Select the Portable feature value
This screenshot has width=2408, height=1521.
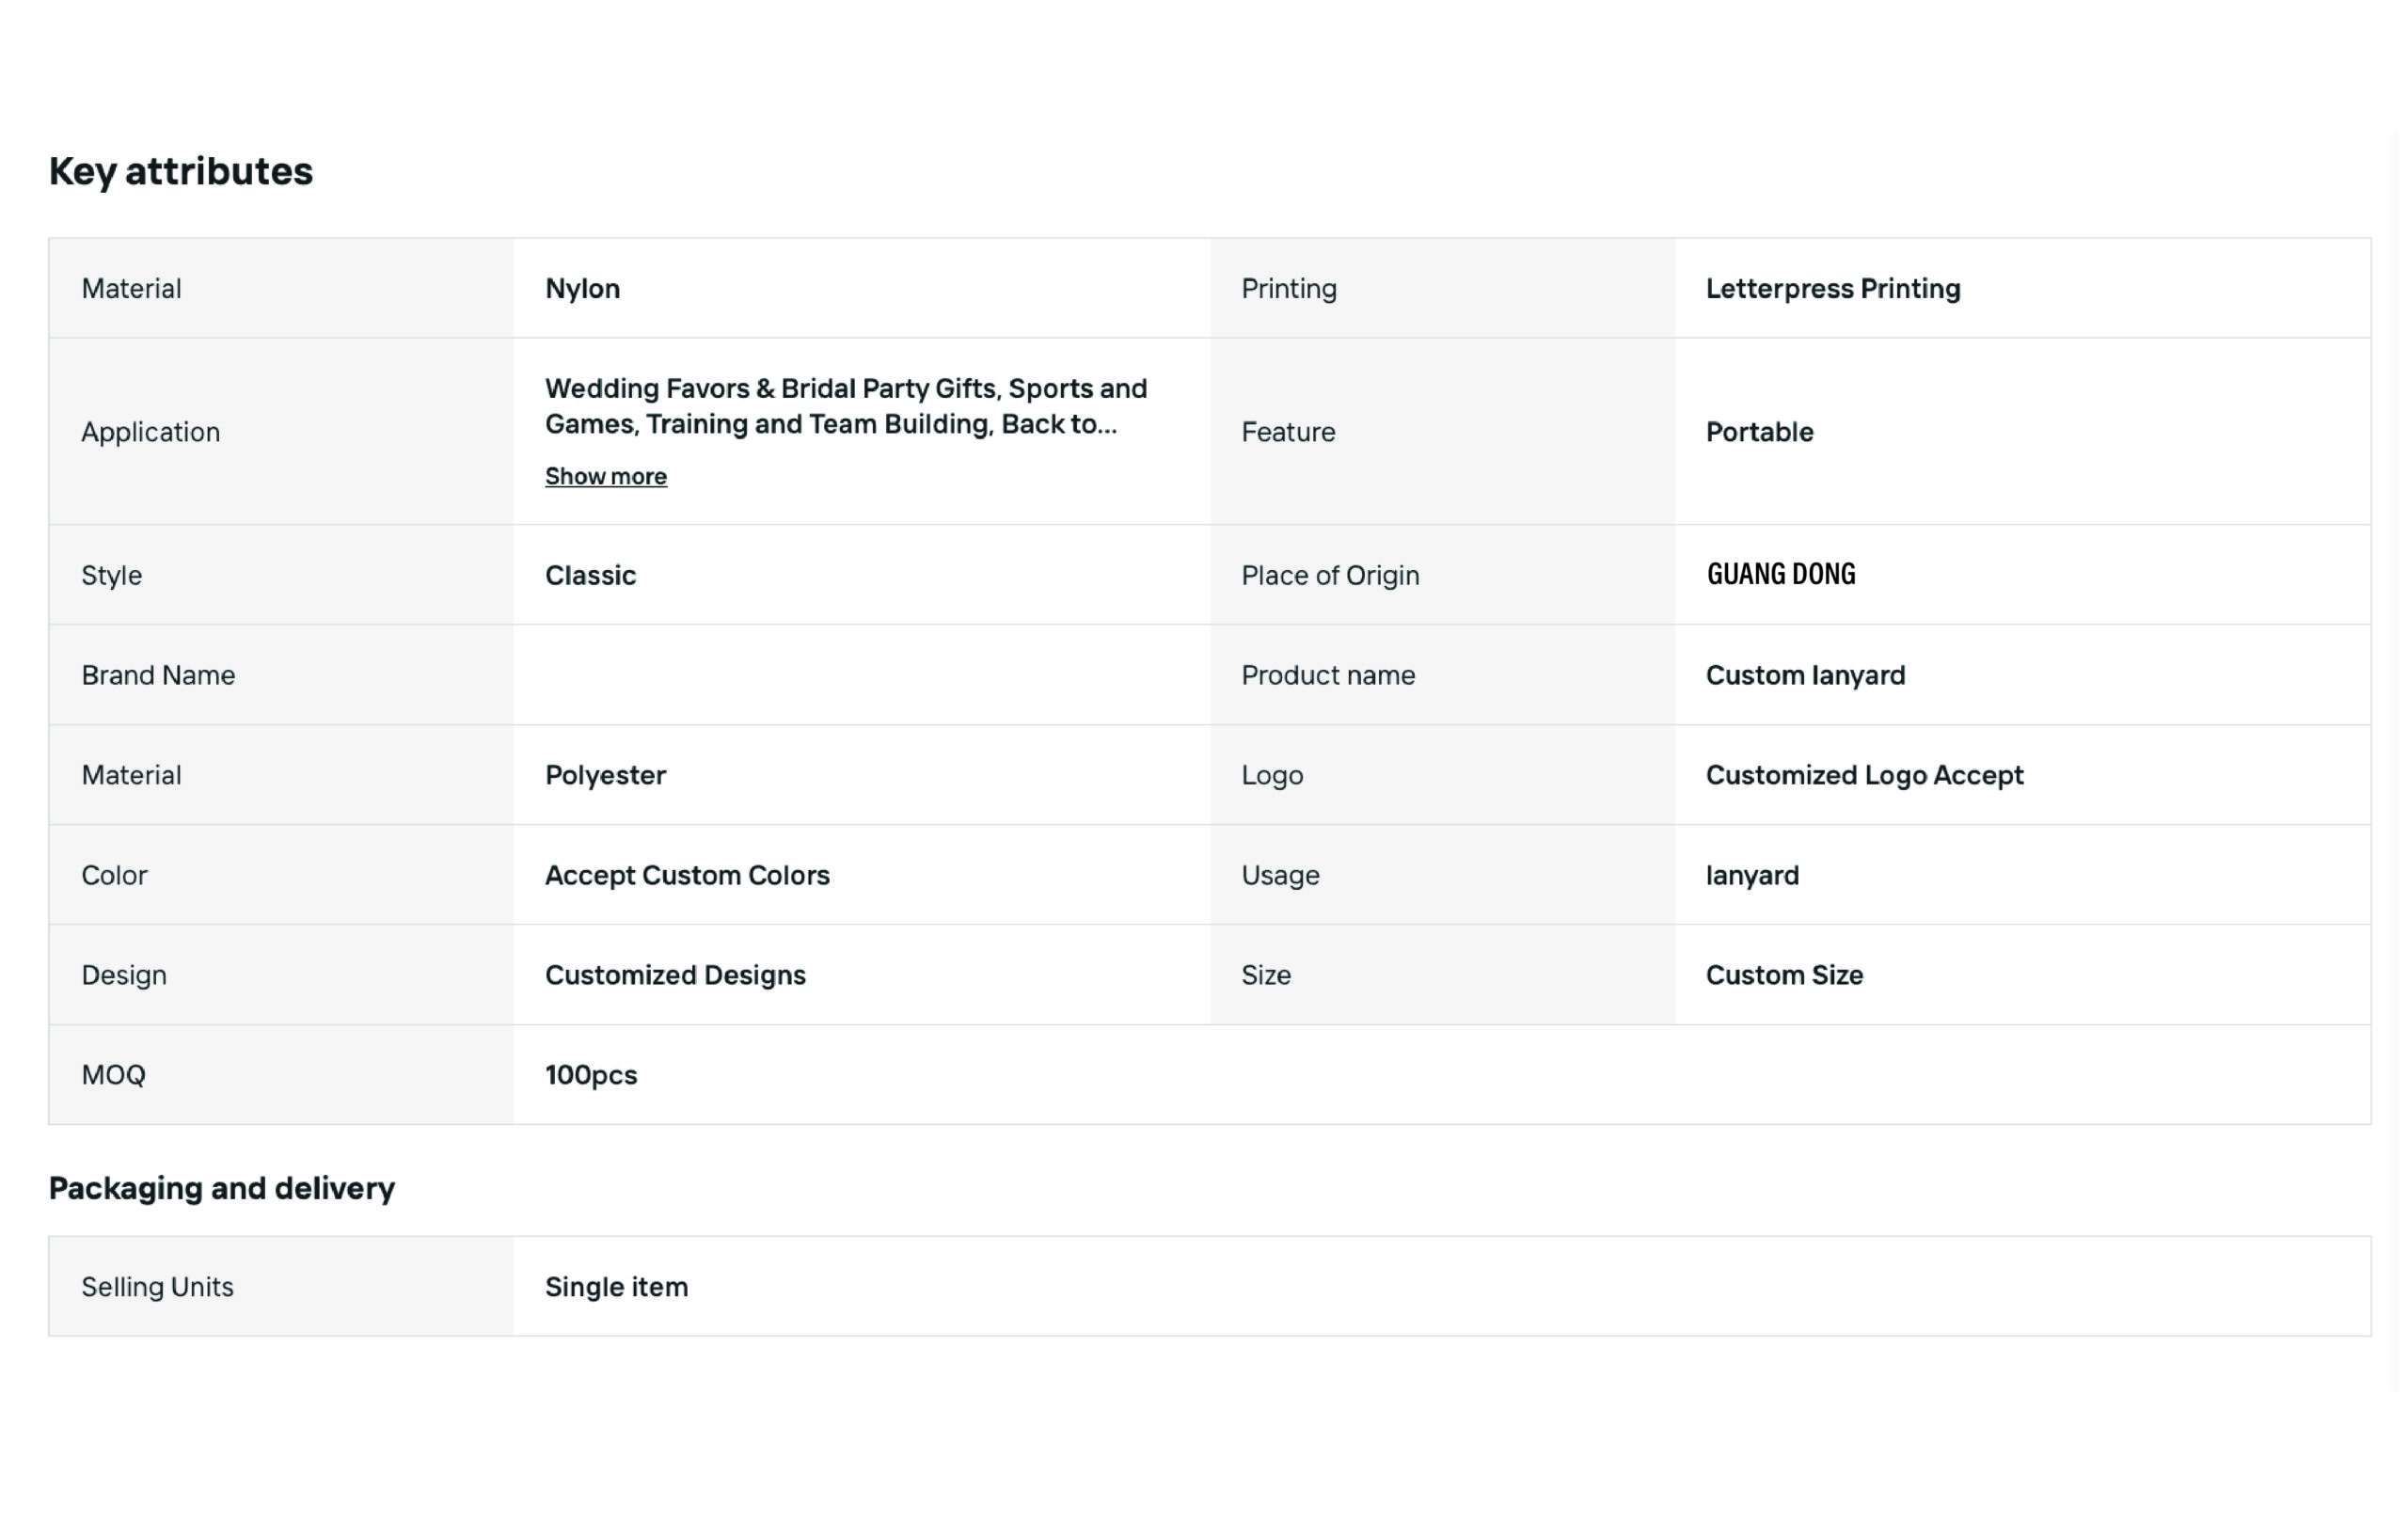click(1759, 431)
